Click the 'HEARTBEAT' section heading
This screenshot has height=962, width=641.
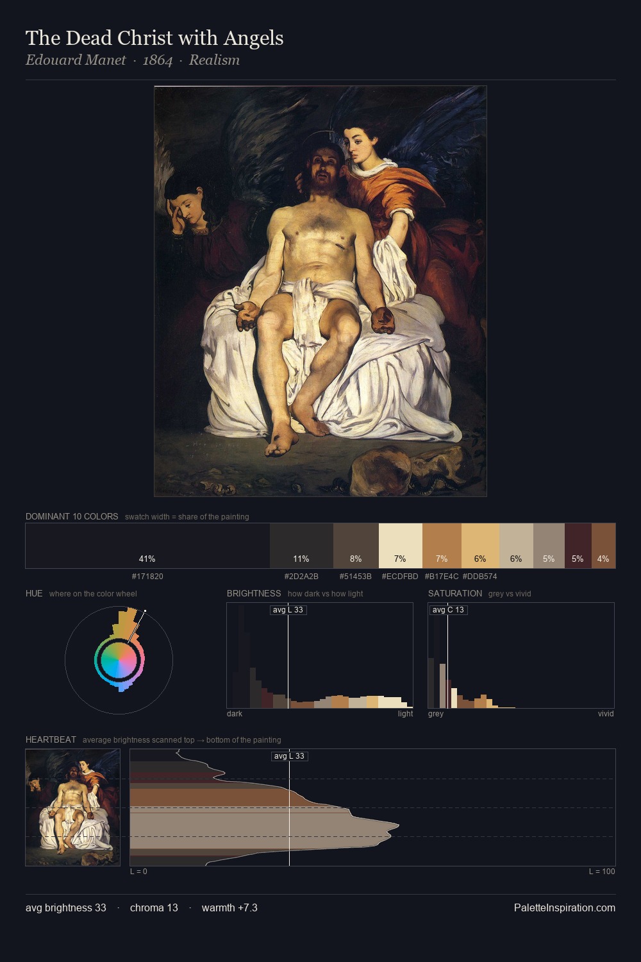pyautogui.click(x=51, y=739)
